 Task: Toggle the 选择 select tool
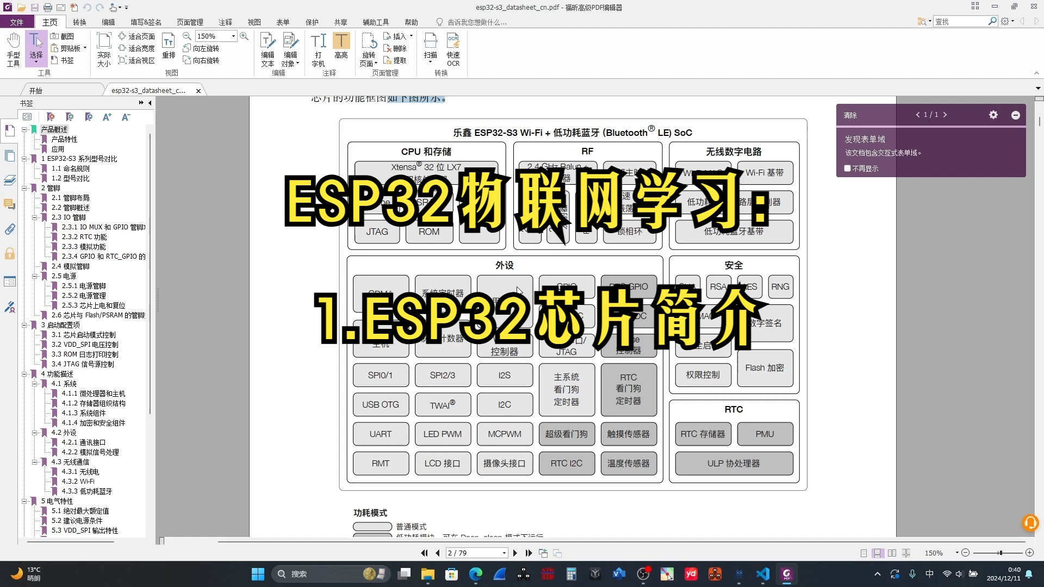click(35, 48)
